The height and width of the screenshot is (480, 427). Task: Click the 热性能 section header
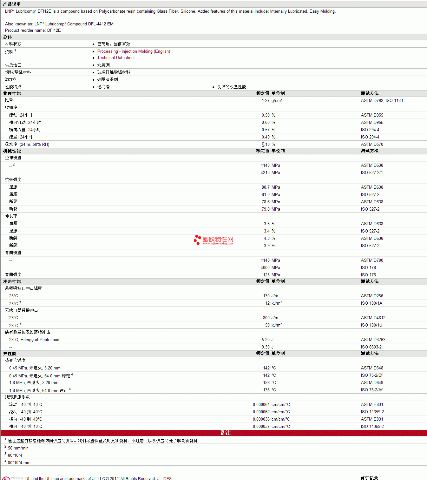(10, 354)
